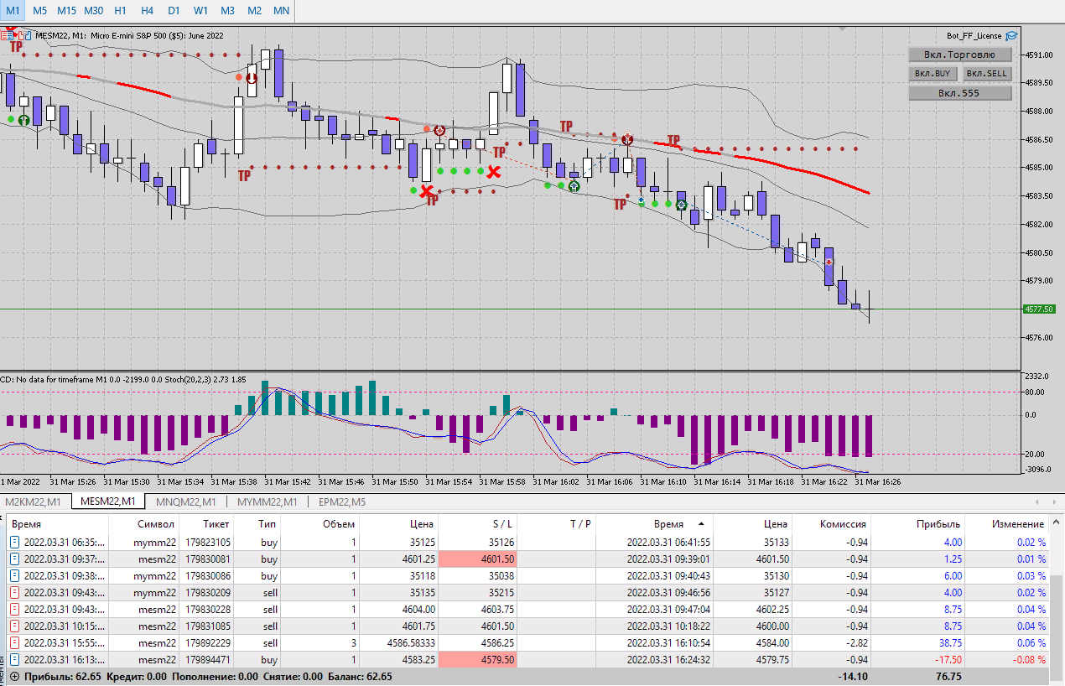This screenshot has height=686, width=1065.
Task: Switch to the M15 timeframe
Action: [x=67, y=10]
